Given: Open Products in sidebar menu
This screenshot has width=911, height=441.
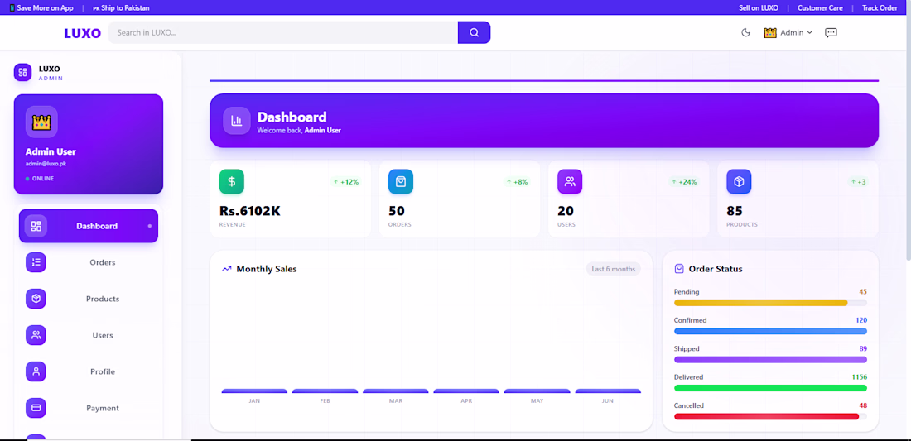Looking at the screenshot, I should (89, 299).
